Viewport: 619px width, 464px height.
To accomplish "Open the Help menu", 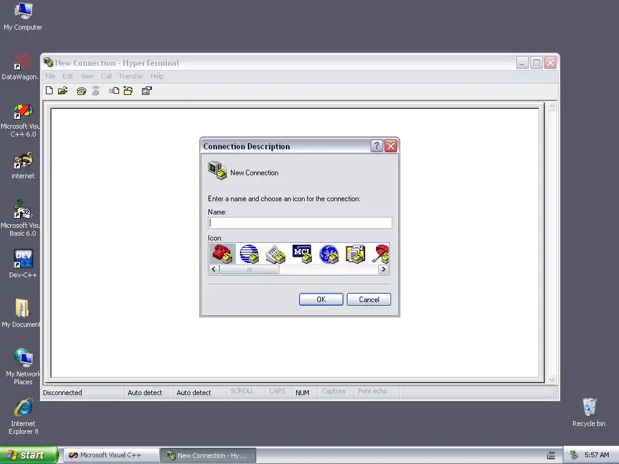I will click(x=157, y=76).
